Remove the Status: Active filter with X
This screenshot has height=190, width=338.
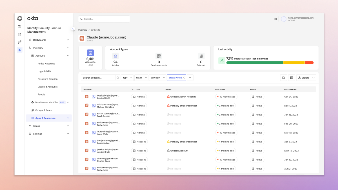pos(184,78)
